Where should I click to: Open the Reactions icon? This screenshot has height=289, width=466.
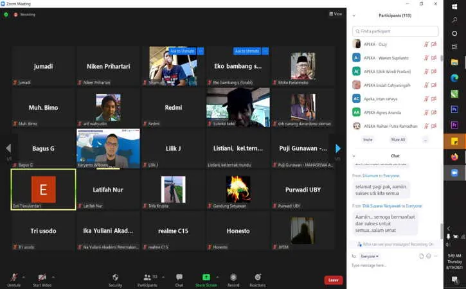pyautogui.click(x=258, y=277)
